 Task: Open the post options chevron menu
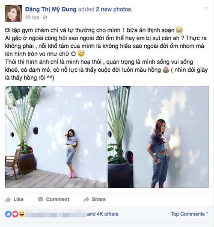206,8
